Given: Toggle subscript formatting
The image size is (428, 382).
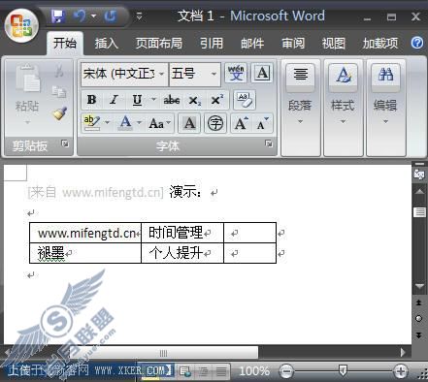Looking at the screenshot, I should pyautogui.click(x=195, y=101).
